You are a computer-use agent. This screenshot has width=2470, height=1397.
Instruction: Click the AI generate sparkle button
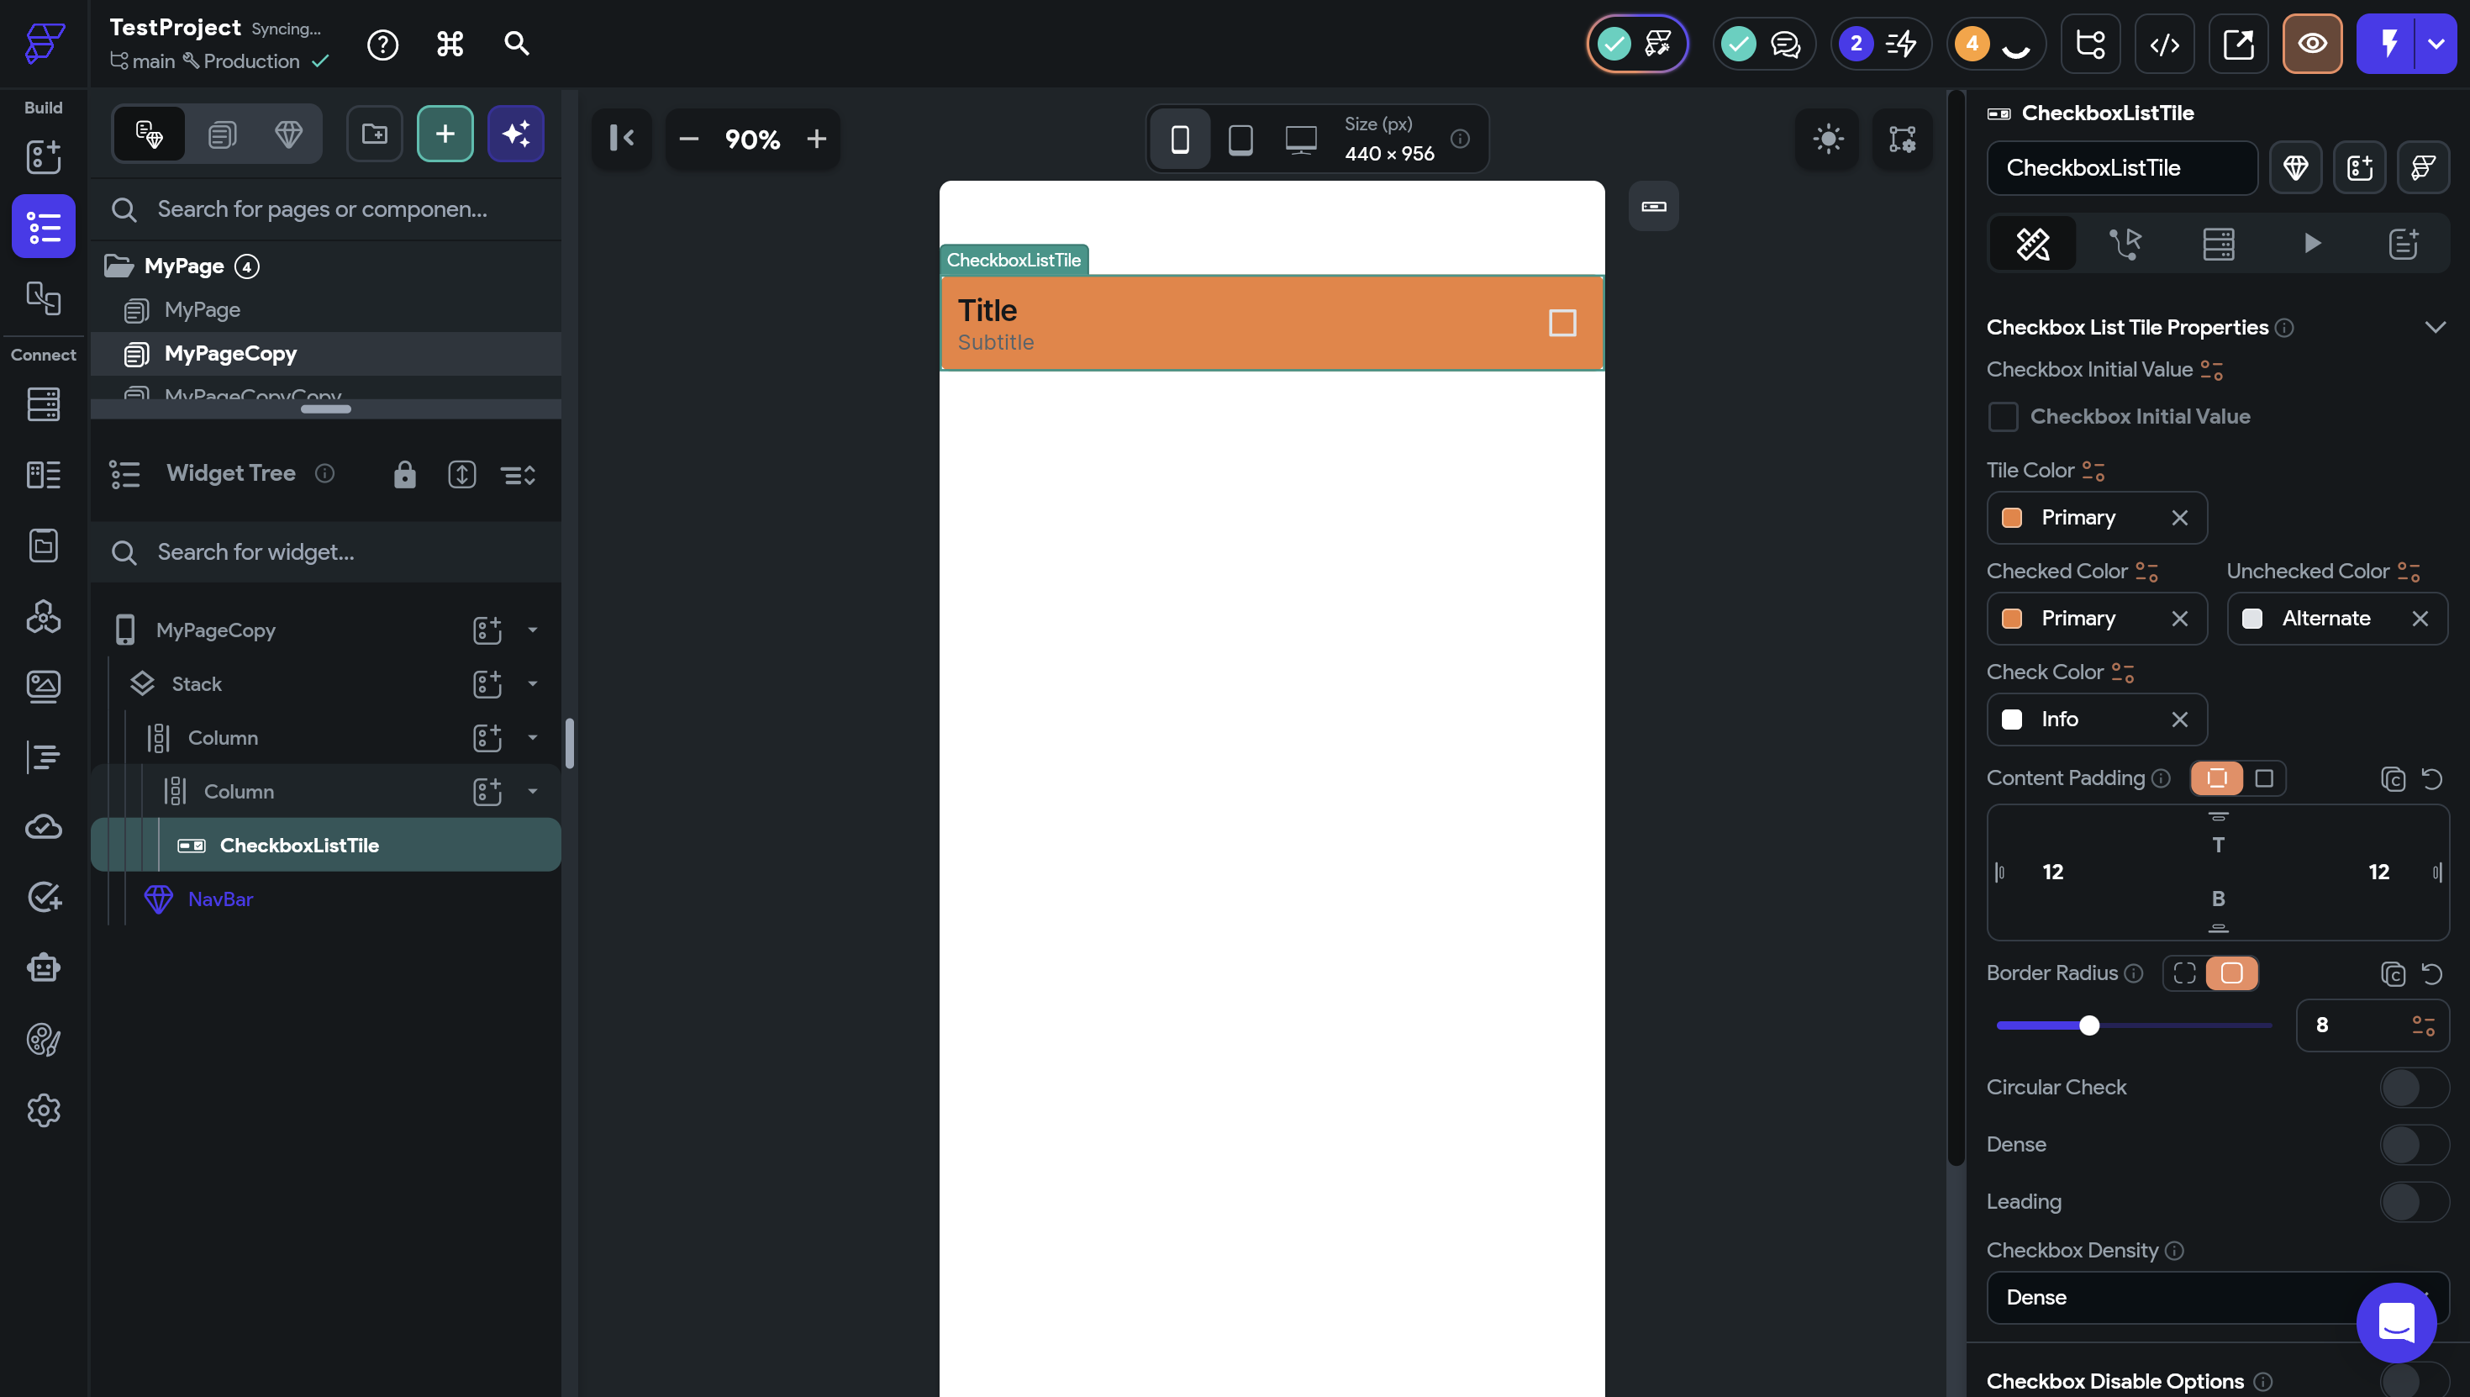[516, 134]
